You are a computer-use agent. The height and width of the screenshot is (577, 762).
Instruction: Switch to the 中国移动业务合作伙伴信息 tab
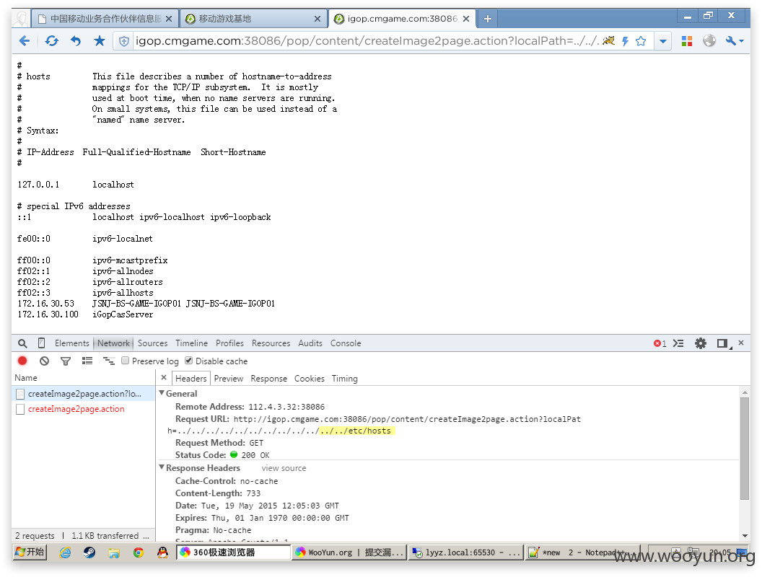pyautogui.click(x=105, y=19)
